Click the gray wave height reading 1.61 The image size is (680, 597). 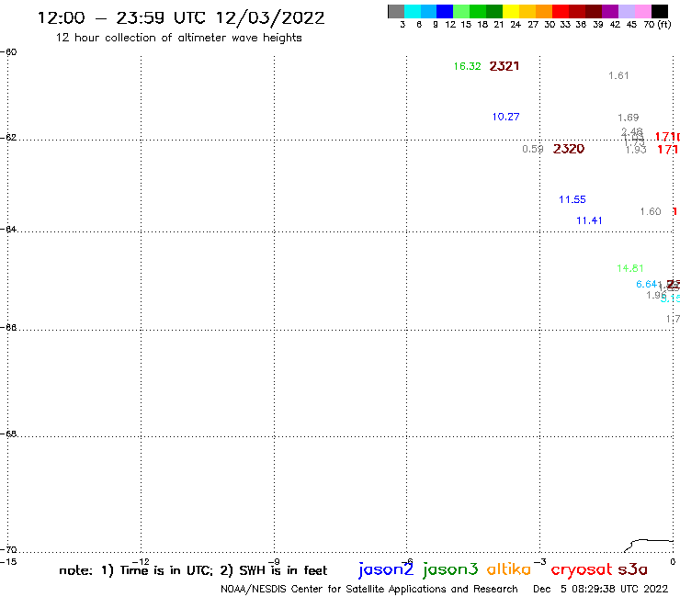click(618, 75)
